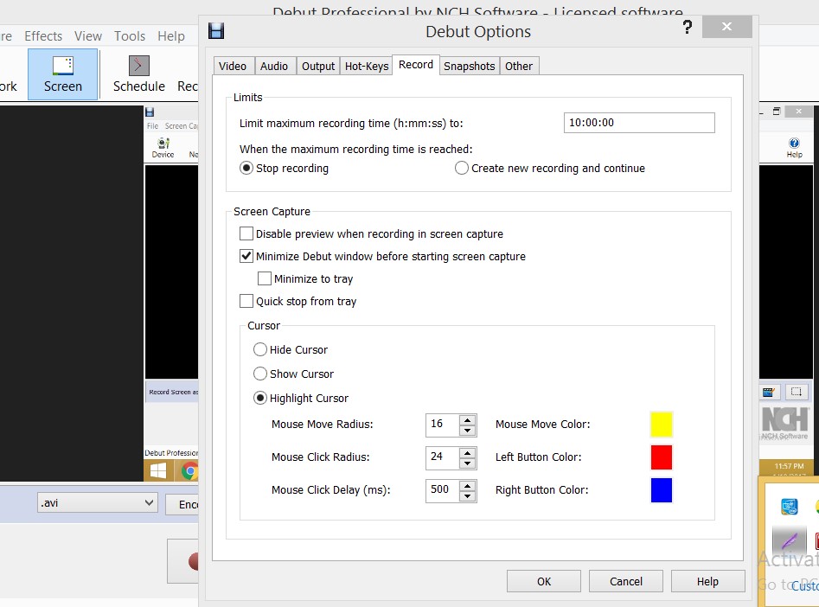The width and height of the screenshot is (819, 607).
Task: Increase Mouse Click Radius with up arrow
Action: 468,452
